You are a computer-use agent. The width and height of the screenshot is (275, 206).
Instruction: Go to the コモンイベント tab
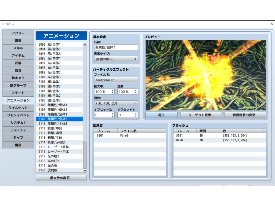tap(18, 115)
